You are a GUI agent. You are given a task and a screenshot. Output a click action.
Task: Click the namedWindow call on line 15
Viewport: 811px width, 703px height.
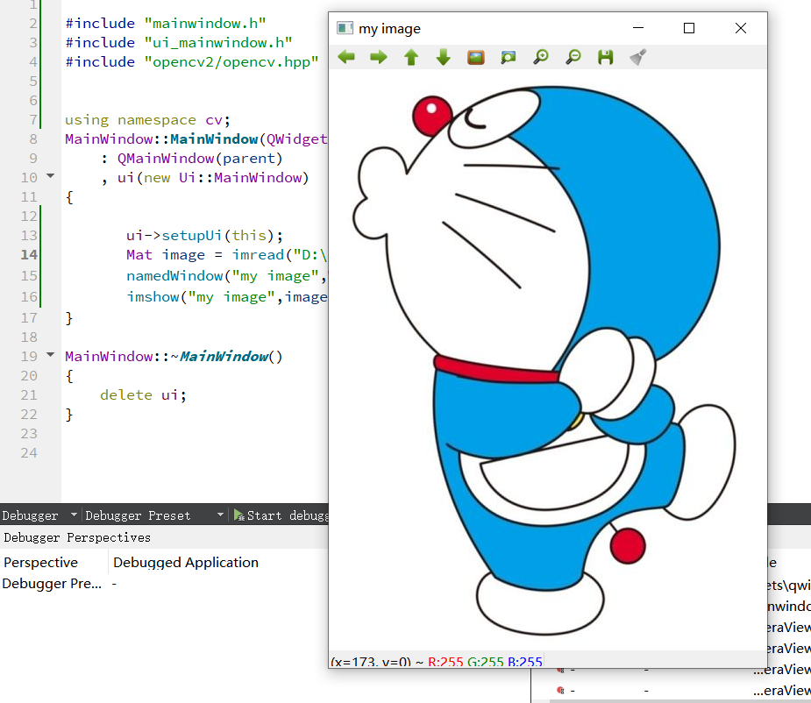(174, 276)
